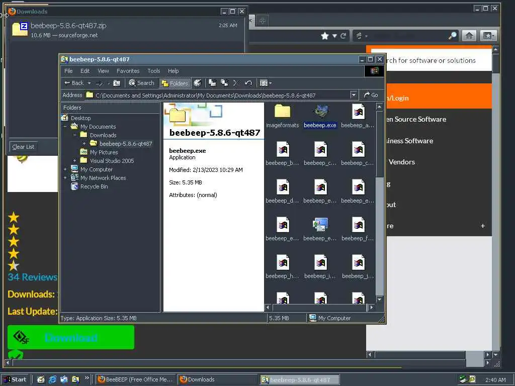Open the Edit menu
The height and width of the screenshot is (386, 515).
click(85, 71)
